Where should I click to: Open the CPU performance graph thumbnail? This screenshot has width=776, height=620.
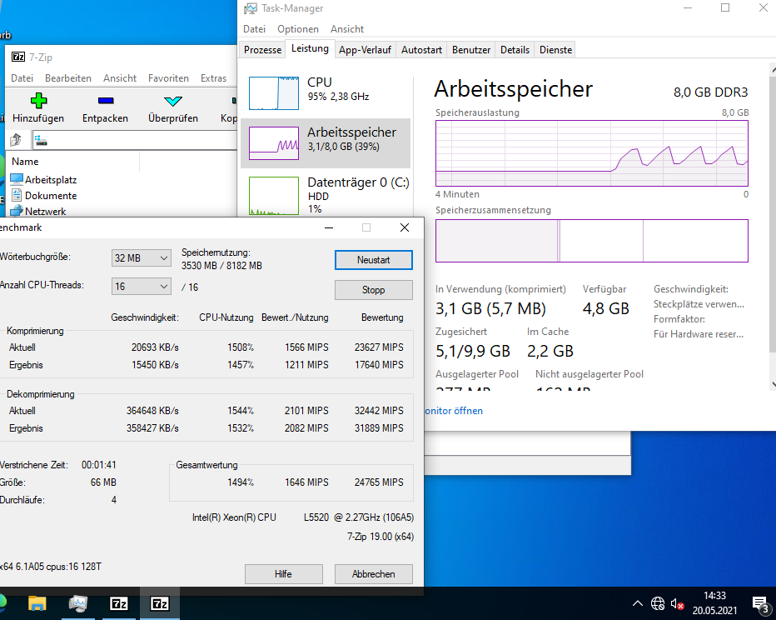coord(274,93)
